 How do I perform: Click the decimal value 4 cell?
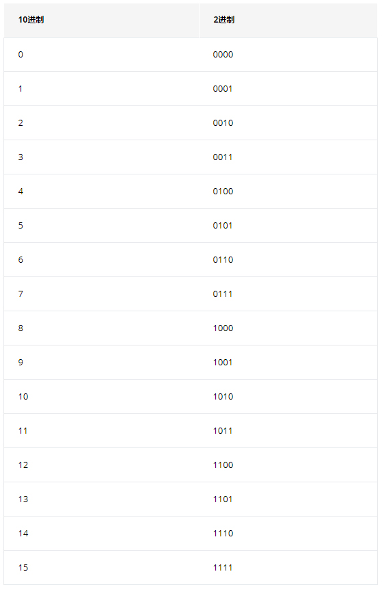pos(101,192)
